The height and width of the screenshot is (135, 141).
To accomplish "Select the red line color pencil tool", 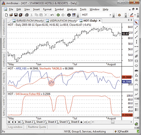I will pos(132,15).
